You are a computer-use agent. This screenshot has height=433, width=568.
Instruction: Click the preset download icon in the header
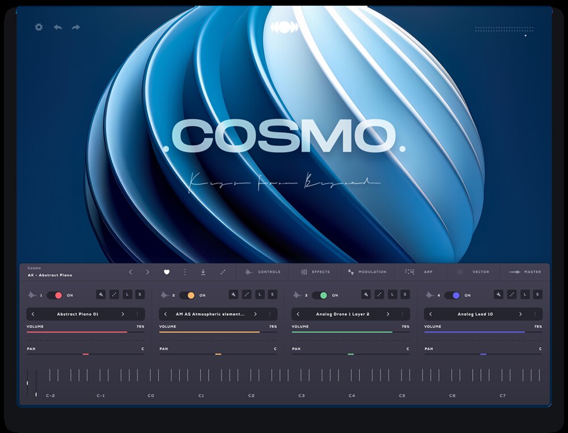click(203, 272)
